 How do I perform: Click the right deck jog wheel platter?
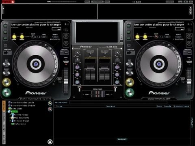point(159,64)
